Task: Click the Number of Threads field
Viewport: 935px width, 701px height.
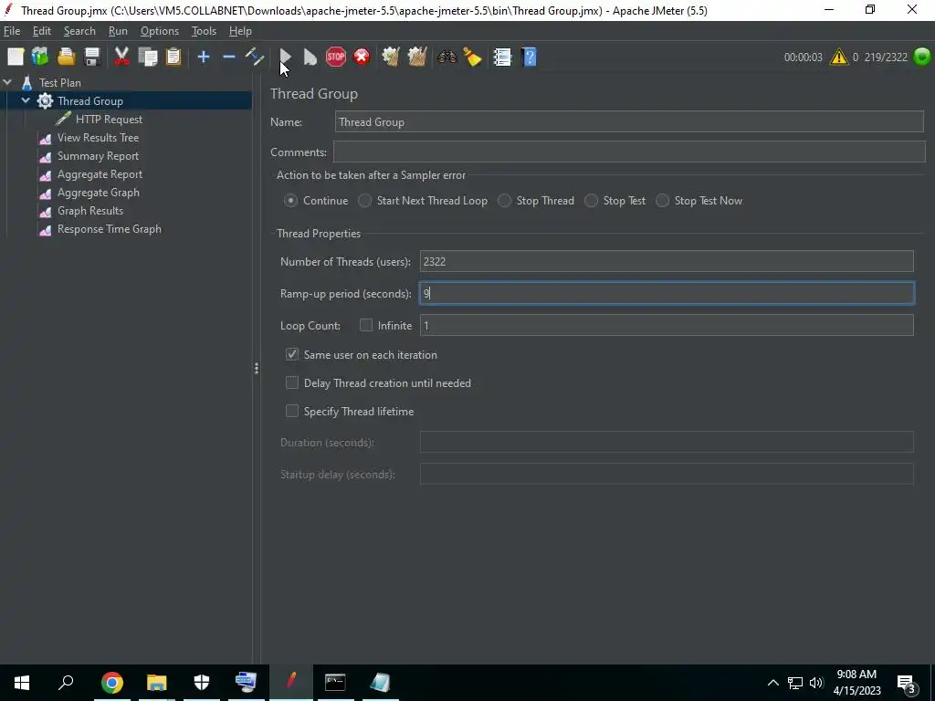Action: [667, 261]
